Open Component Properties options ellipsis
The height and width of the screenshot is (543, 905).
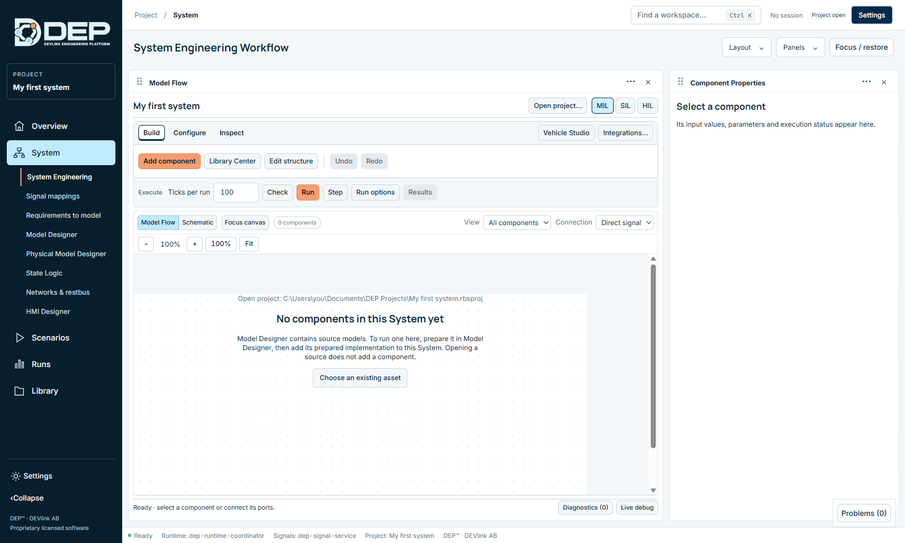click(x=867, y=82)
